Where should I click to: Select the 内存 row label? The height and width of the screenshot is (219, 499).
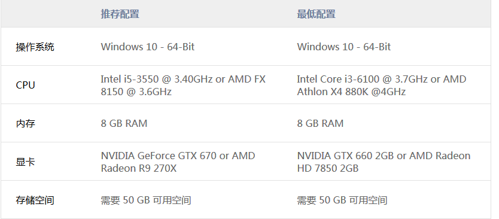26,123
